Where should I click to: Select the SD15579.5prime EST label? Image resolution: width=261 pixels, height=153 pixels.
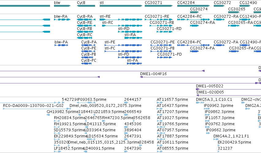coord(69,130)
